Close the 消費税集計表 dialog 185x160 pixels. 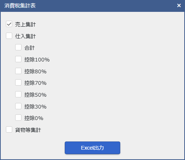coord(179,6)
